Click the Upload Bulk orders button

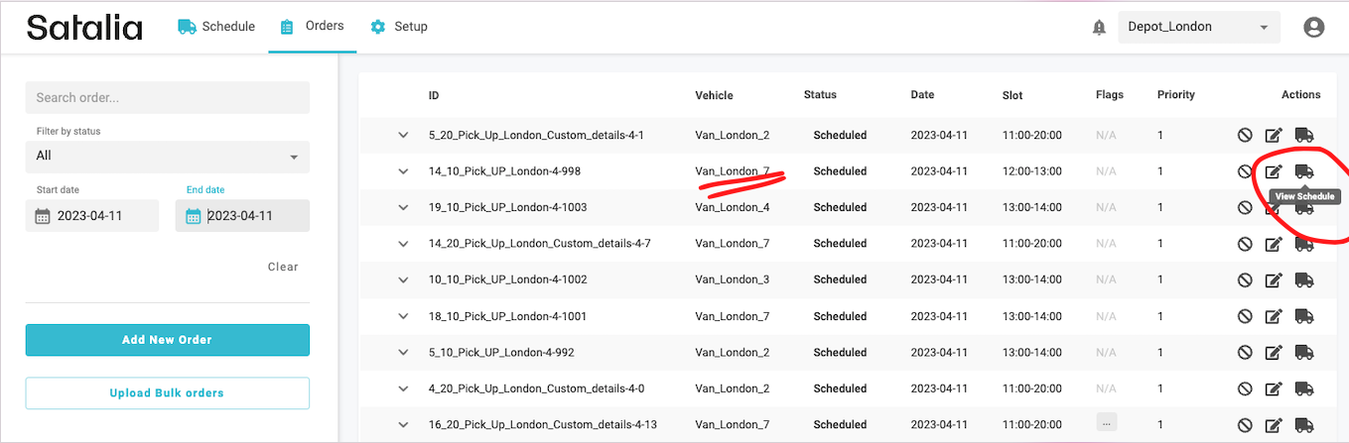pos(167,393)
